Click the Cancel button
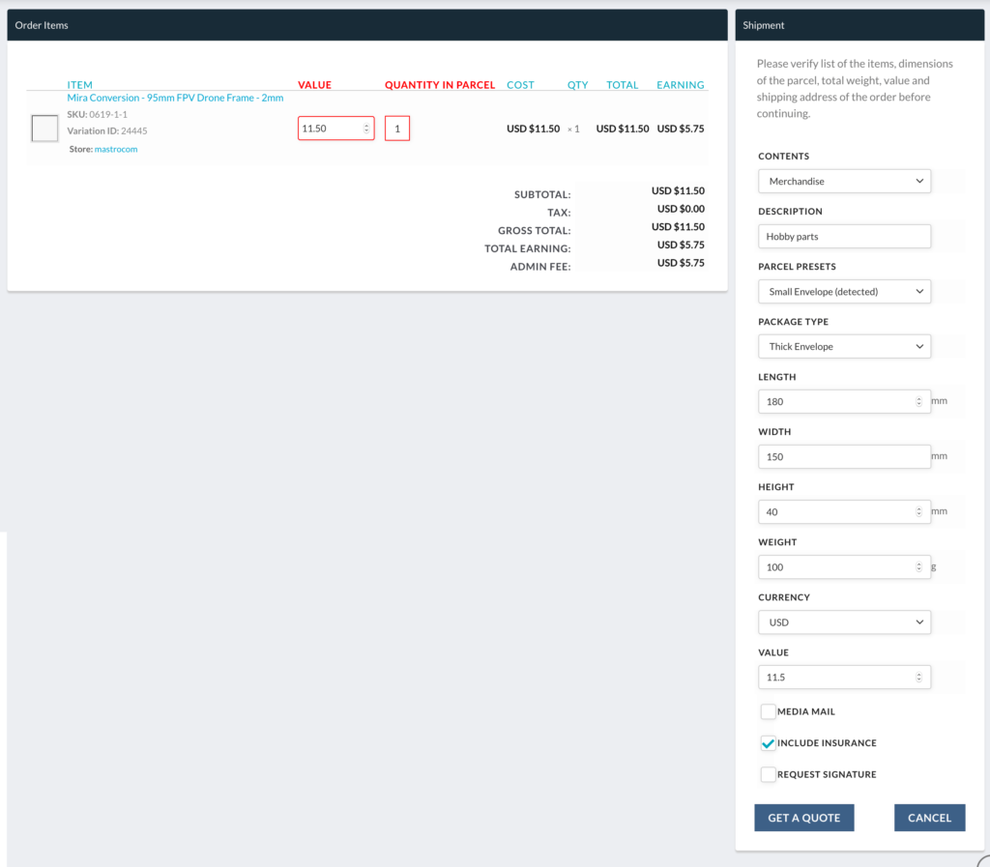This screenshot has width=990, height=867. (929, 818)
